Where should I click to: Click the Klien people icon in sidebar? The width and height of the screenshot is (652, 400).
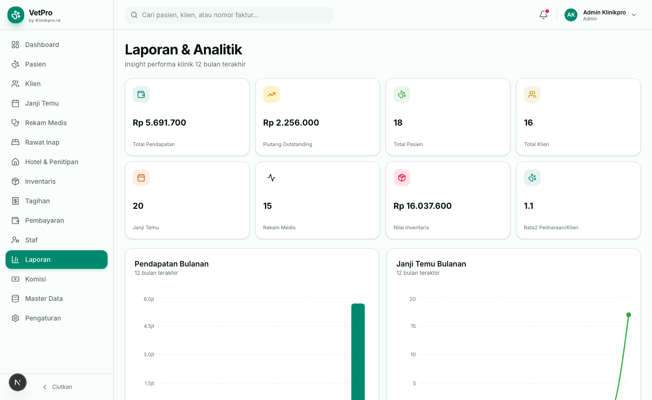click(15, 84)
